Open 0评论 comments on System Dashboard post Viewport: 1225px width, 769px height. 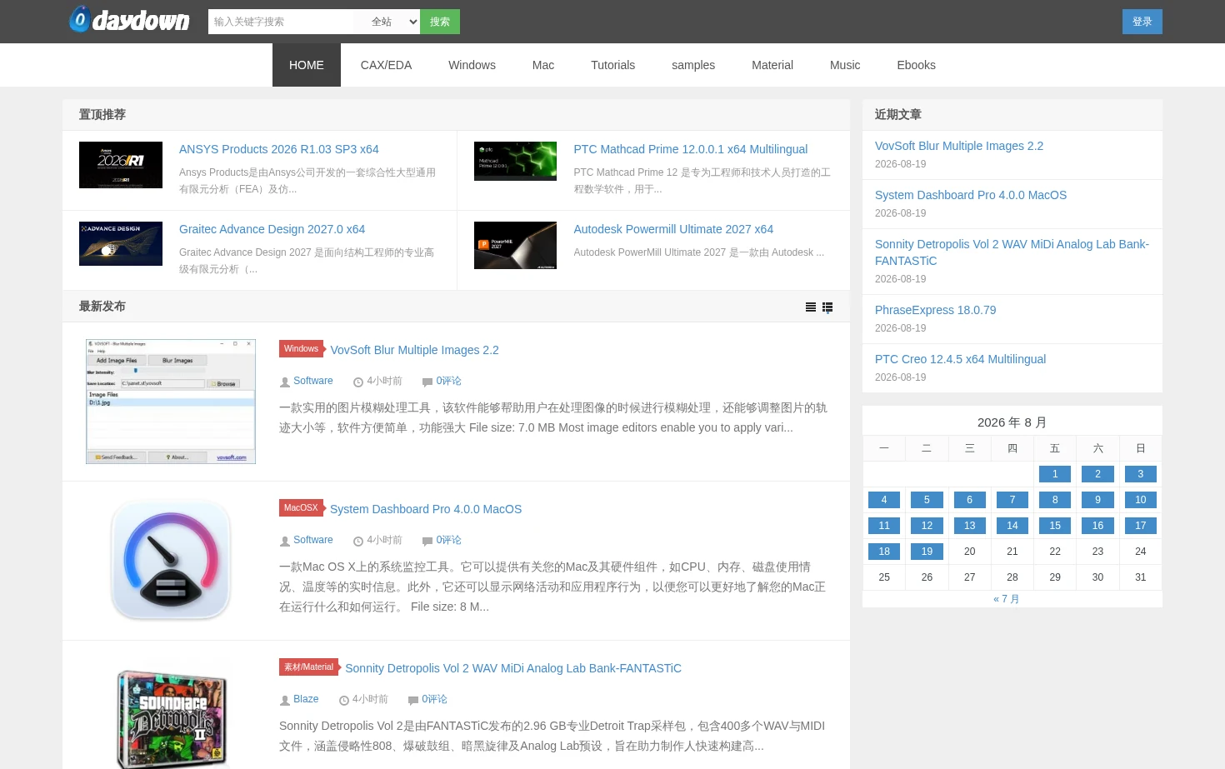point(448,540)
